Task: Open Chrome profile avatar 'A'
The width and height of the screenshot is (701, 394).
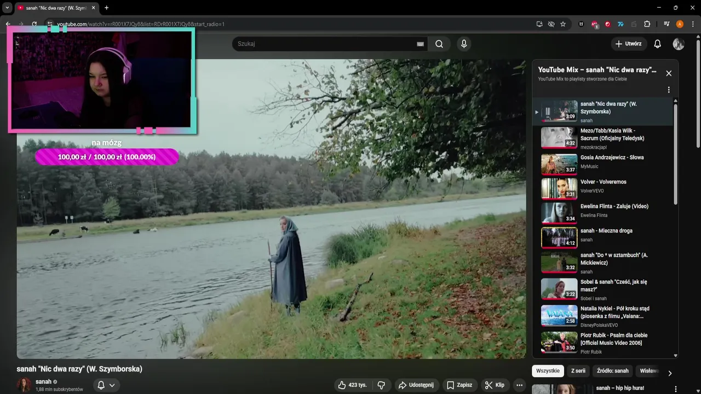Action: pos(680,24)
